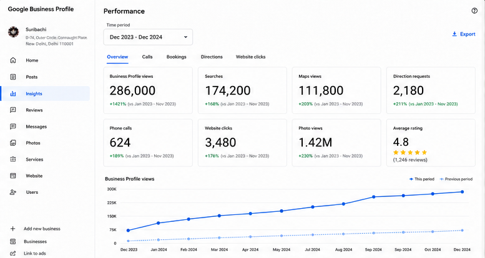Click the Average rating value 4.8
Image resolution: width=485 pixels, height=258 pixels.
point(401,142)
